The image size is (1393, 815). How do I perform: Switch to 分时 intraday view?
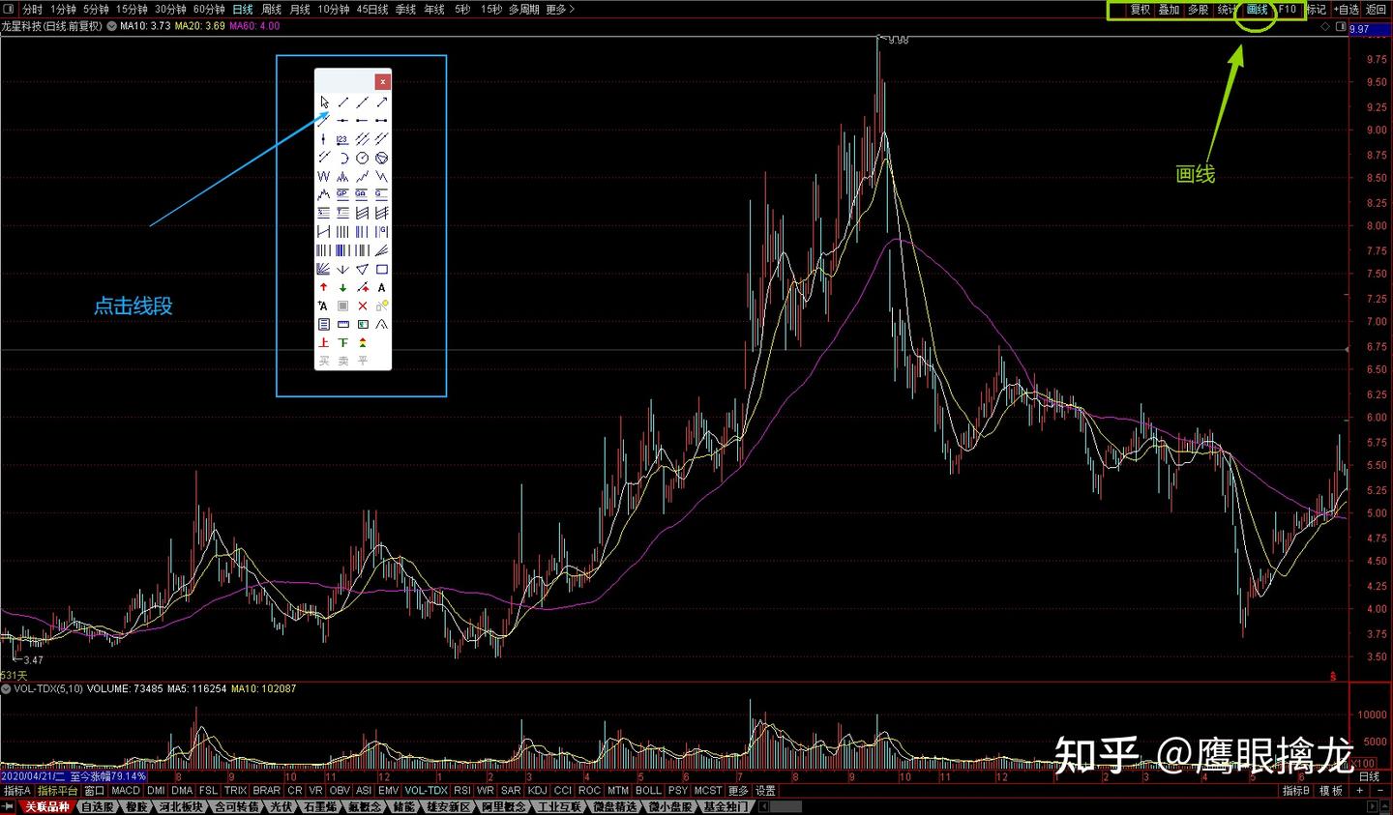pos(33,10)
